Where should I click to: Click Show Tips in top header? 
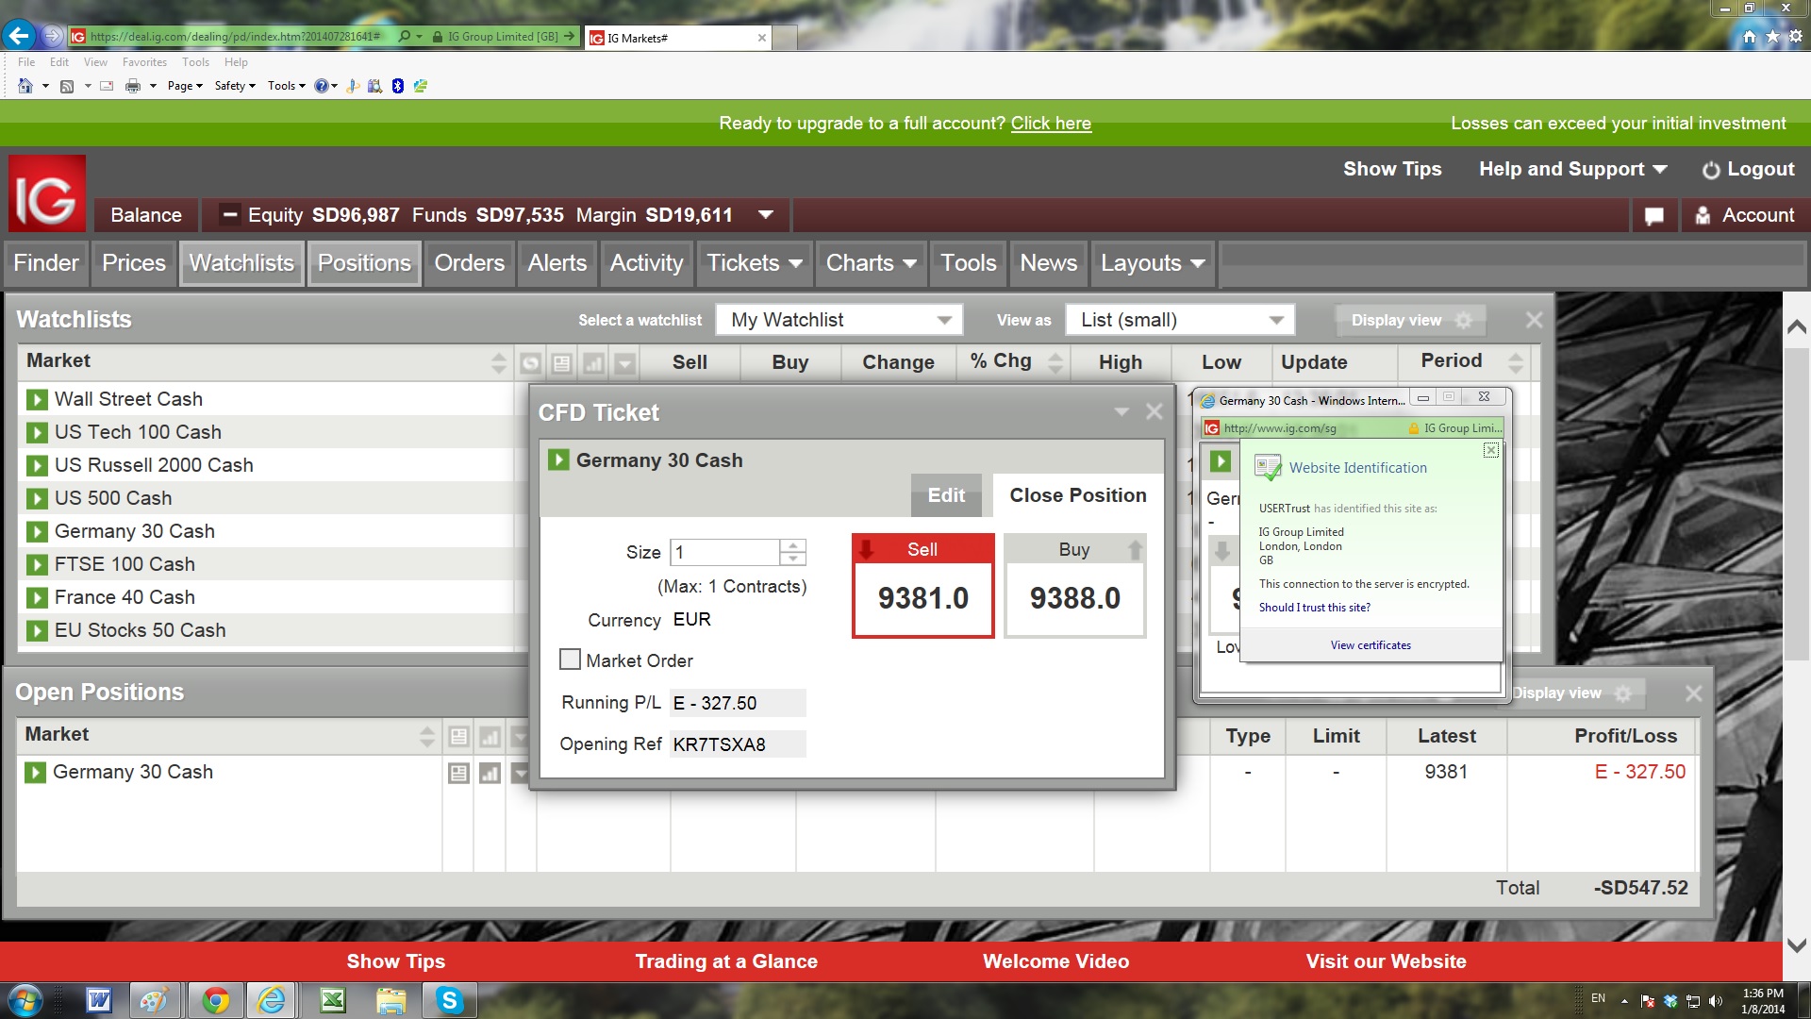coord(1392,170)
